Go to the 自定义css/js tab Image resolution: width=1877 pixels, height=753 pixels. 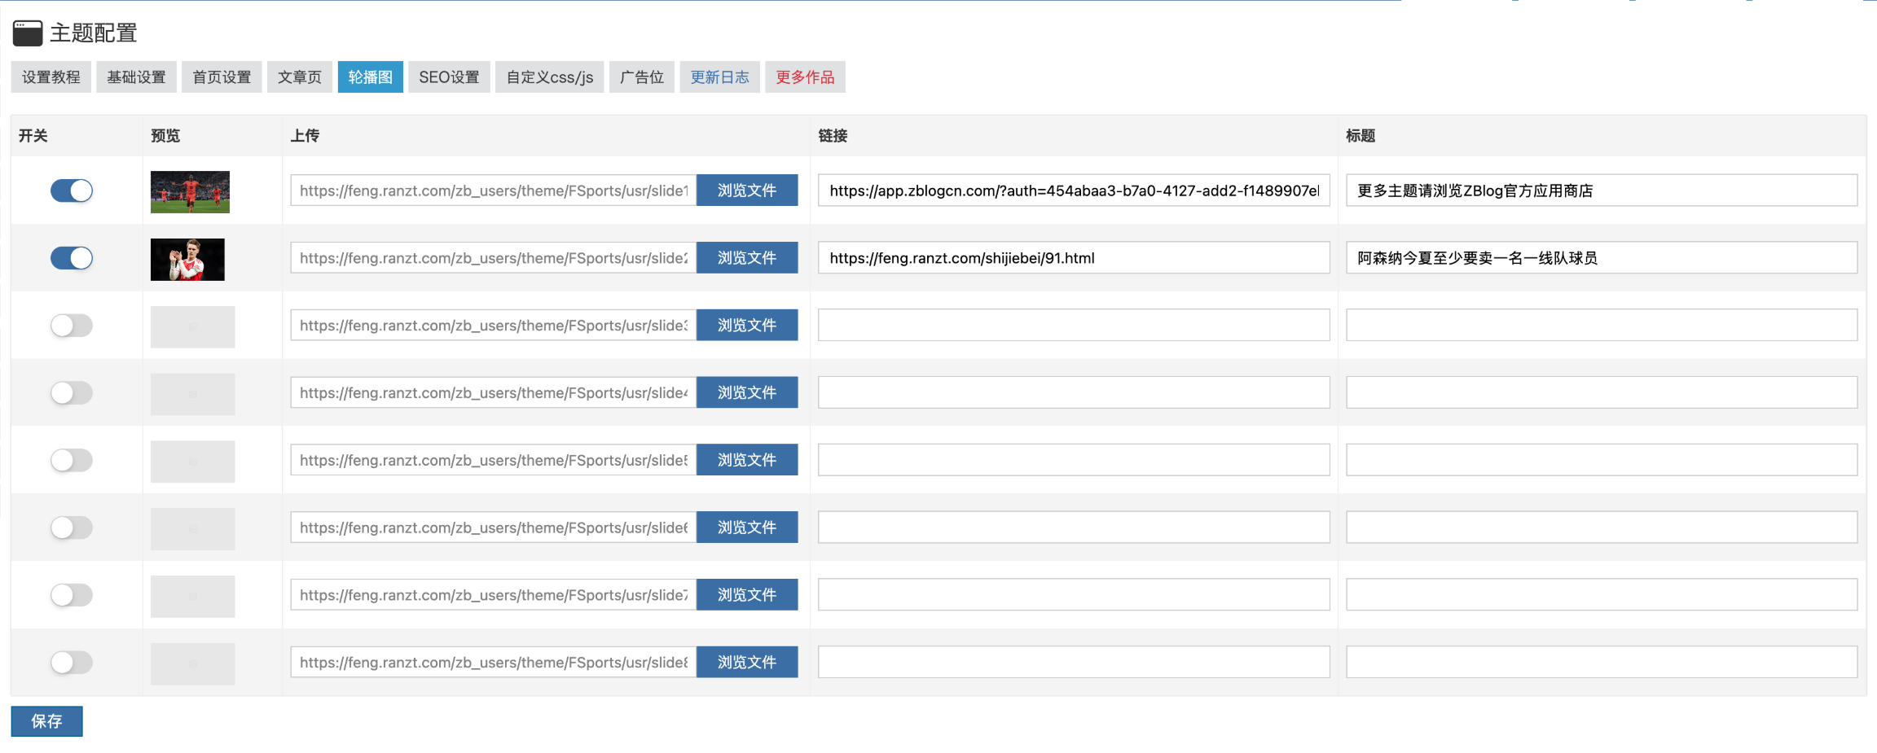(549, 77)
